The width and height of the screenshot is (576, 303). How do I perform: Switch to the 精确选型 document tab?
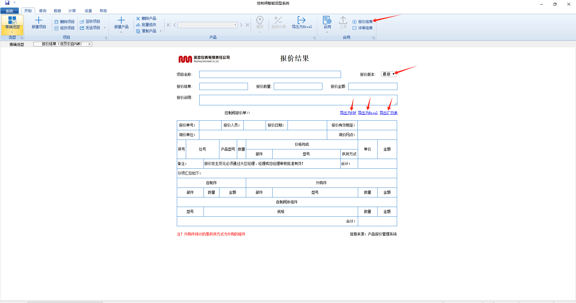(17, 44)
